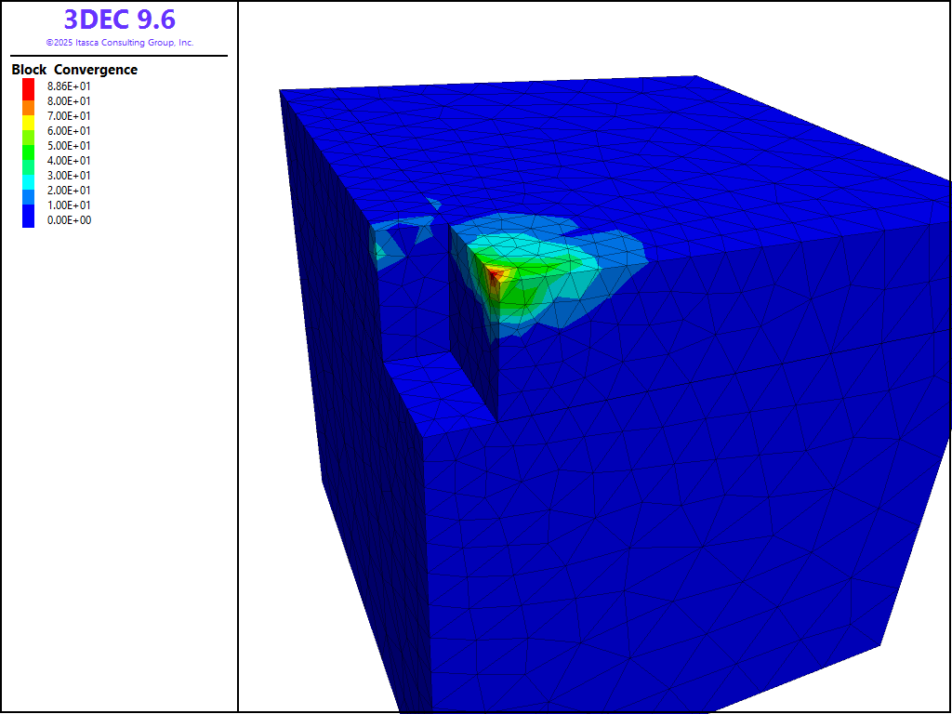This screenshot has height=714, width=952.
Task: Pick the 4.00E+01 legend label
Action: point(69,160)
